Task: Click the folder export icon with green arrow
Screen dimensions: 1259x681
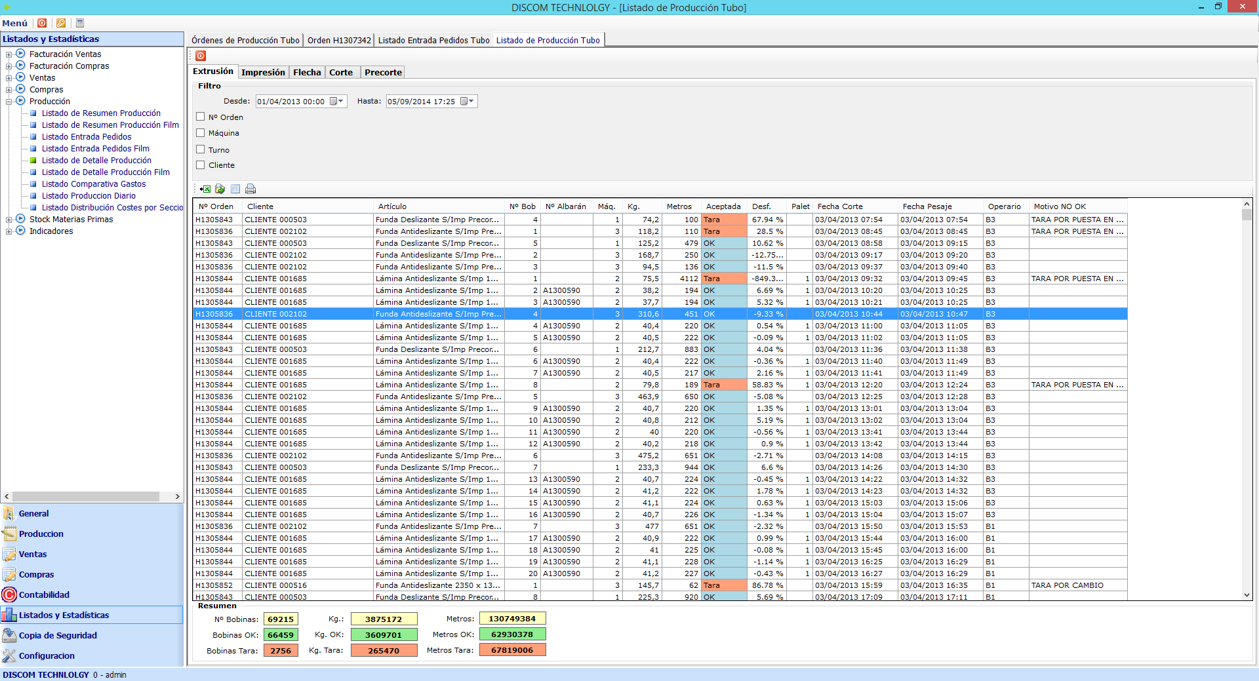Action: tap(220, 189)
